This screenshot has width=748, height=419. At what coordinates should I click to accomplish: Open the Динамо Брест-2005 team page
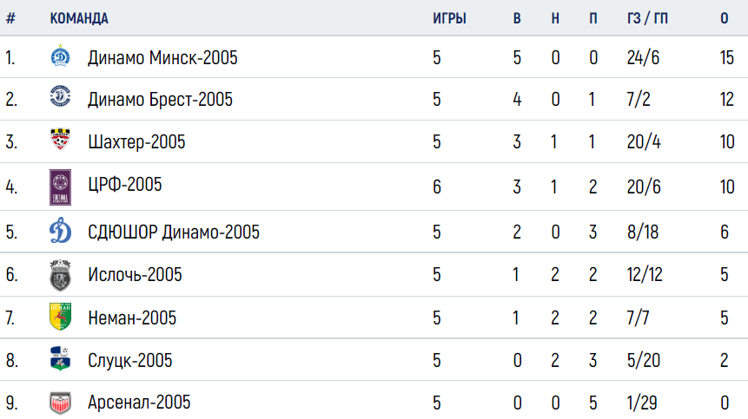160,100
